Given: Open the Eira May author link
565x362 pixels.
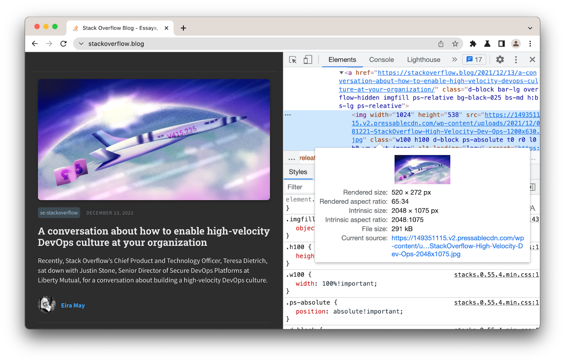Looking at the screenshot, I should pos(73,305).
